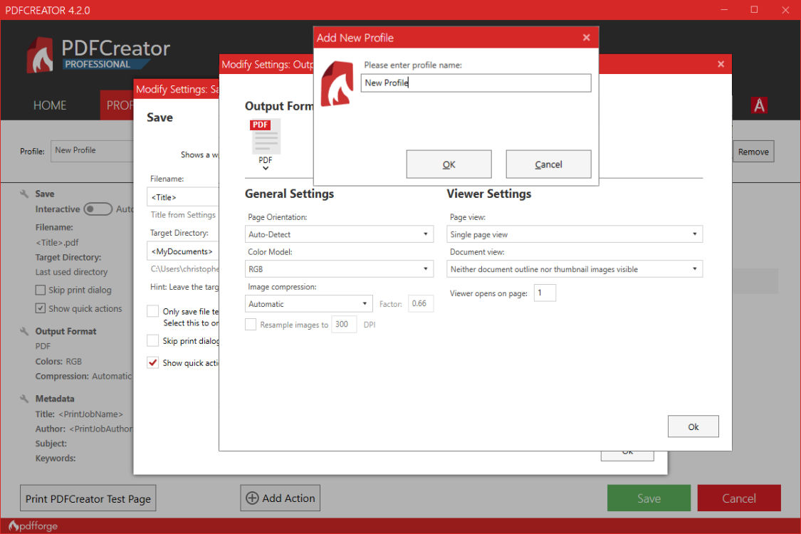Cancel the Add New Profile dialog
The width and height of the screenshot is (801, 534).
(x=548, y=164)
